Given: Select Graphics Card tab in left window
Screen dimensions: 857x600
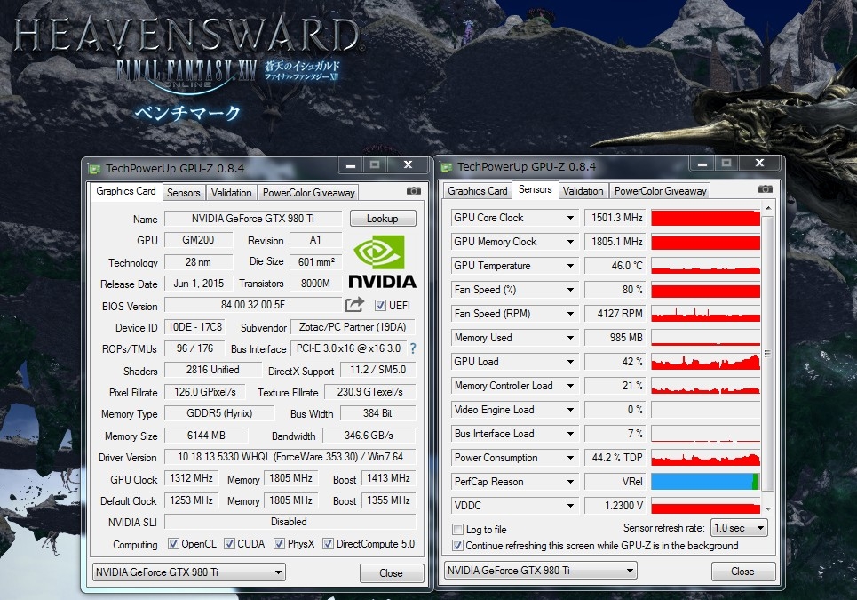Looking at the screenshot, I should [126, 191].
